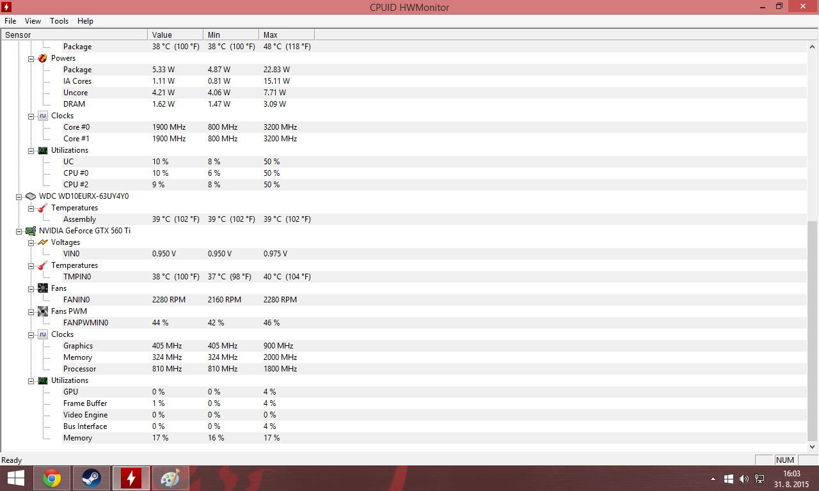Click the GPU Temperatures thermometer icon
The width and height of the screenshot is (819, 491).
43,265
